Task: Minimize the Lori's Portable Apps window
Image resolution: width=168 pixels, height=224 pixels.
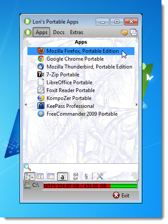Action: pos(102,22)
